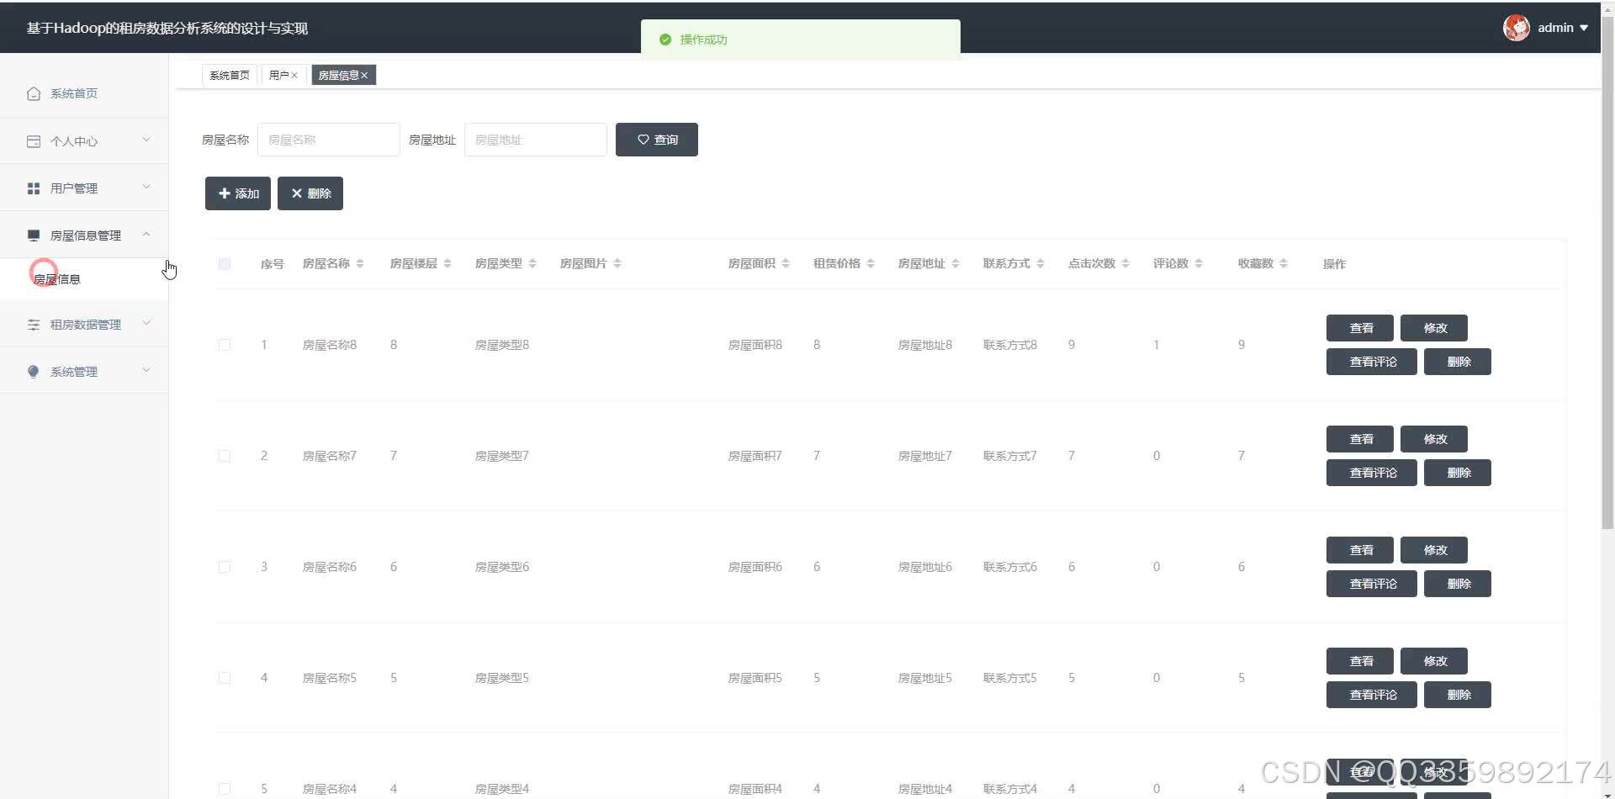Click 修改 for 房屋名称7 row
The width and height of the screenshot is (1615, 799).
pos(1434,439)
